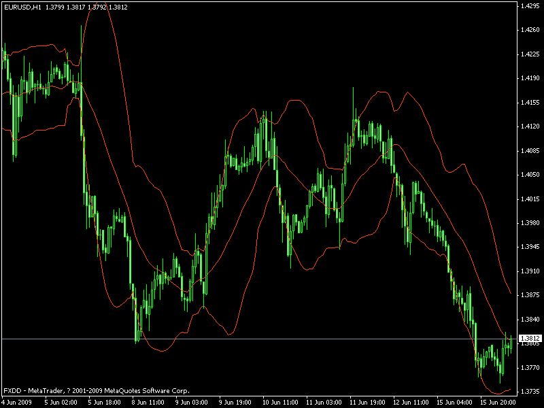Click the 1.4295 price axis label
Screen dimensions: 544x408
[530, 6]
